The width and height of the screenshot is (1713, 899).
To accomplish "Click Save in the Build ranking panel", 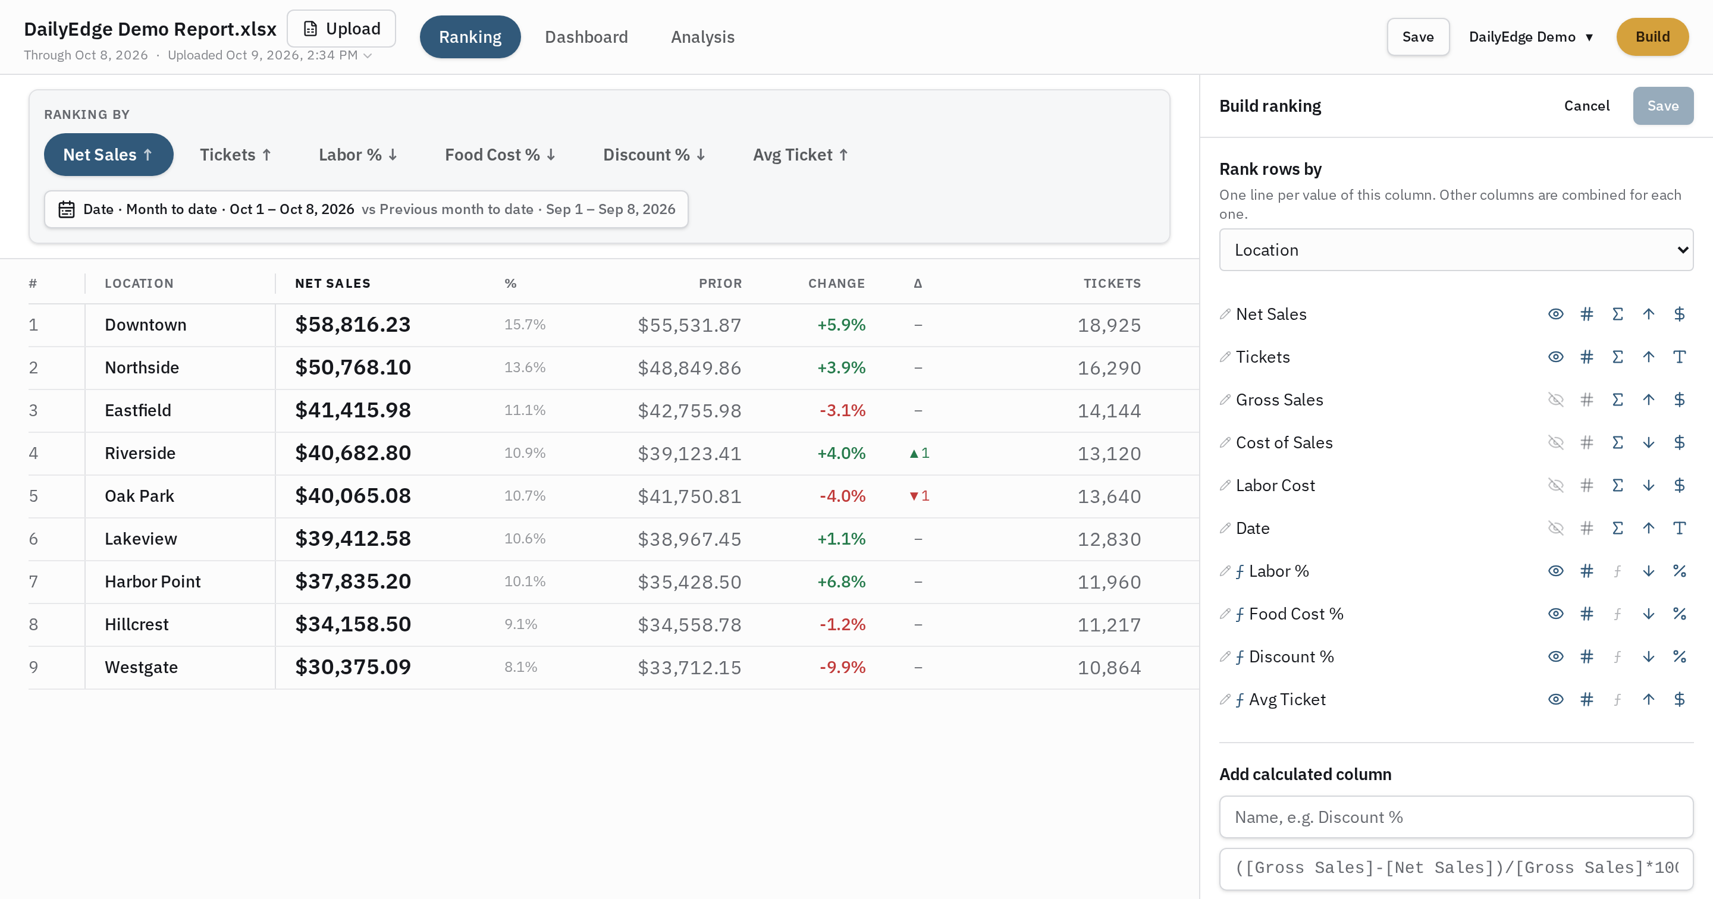I will pos(1663,106).
